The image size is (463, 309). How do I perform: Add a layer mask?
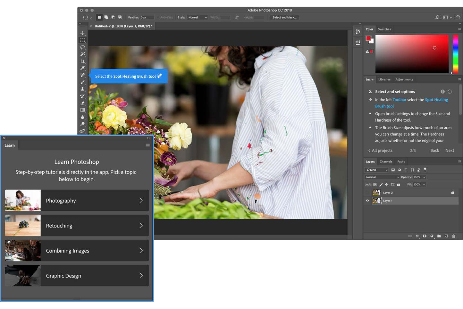tap(425, 236)
